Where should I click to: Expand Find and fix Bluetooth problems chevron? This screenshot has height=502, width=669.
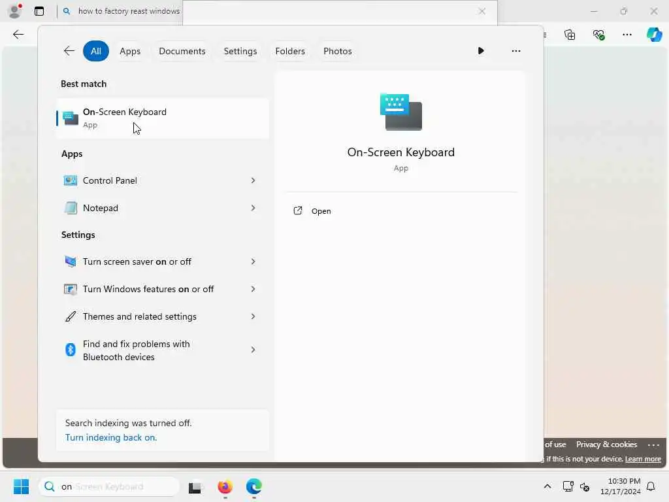(x=253, y=350)
